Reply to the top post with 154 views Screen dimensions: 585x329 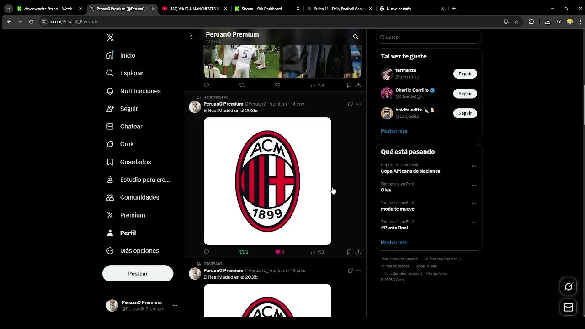coord(206,85)
